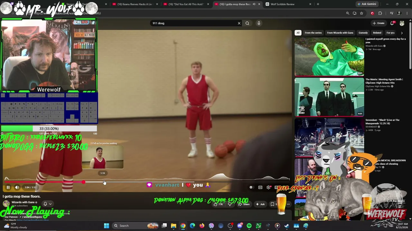Seek using the red video progress bar
The height and width of the screenshot is (231, 412).
coord(147,182)
